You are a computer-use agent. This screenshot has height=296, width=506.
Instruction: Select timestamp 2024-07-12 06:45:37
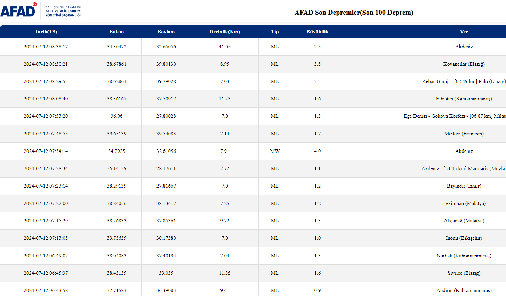point(46,273)
